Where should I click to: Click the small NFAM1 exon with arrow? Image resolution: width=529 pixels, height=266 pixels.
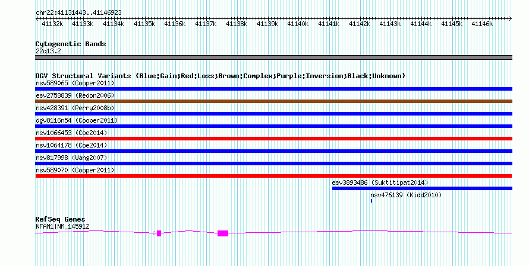[159, 233]
